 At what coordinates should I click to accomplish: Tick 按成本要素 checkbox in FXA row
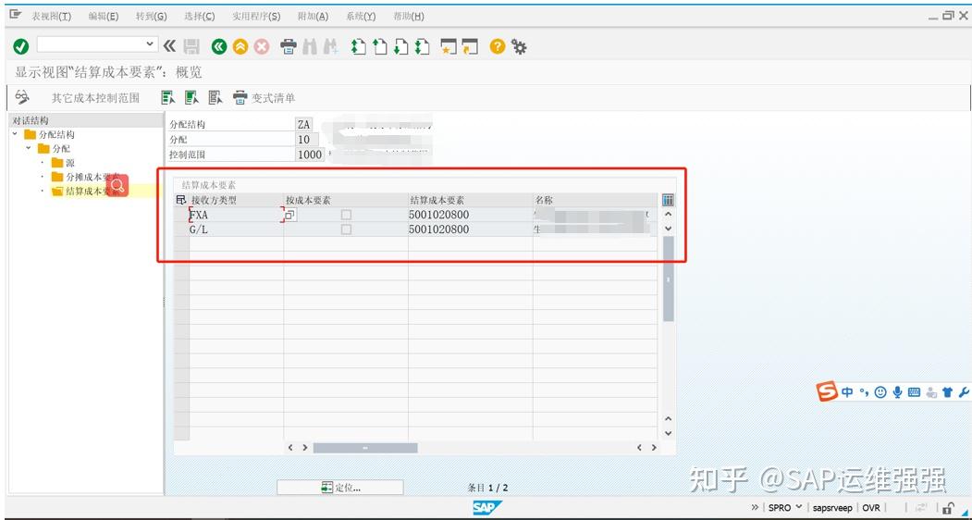pyautogui.click(x=346, y=215)
